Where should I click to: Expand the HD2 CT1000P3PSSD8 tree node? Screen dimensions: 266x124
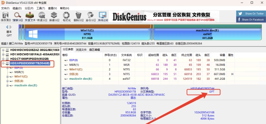3,59
